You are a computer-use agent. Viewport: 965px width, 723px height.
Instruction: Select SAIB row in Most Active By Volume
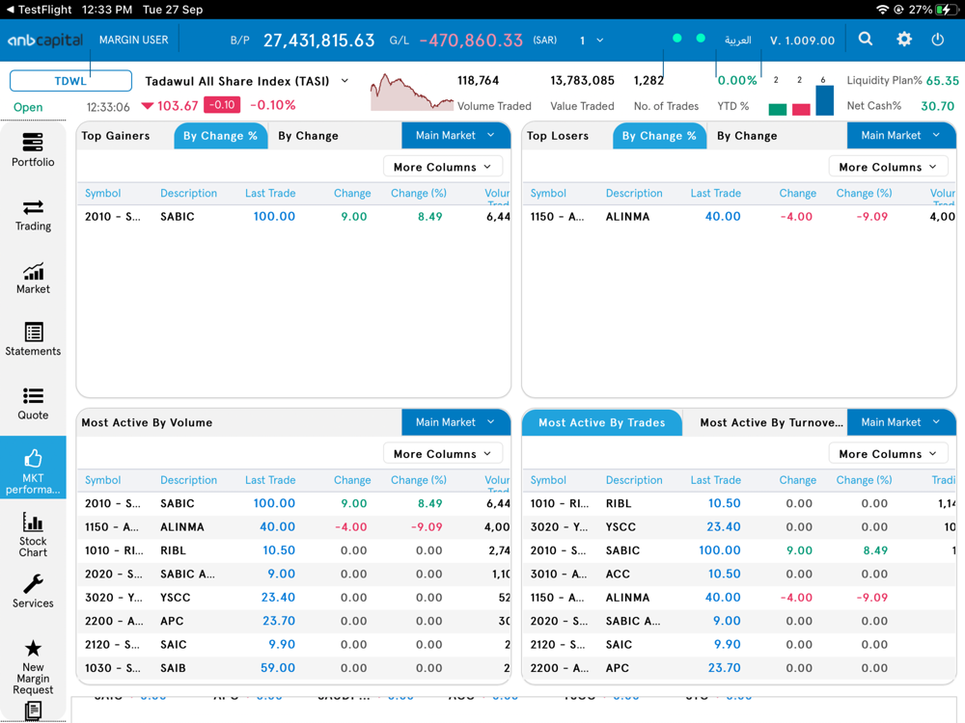tap(293, 668)
